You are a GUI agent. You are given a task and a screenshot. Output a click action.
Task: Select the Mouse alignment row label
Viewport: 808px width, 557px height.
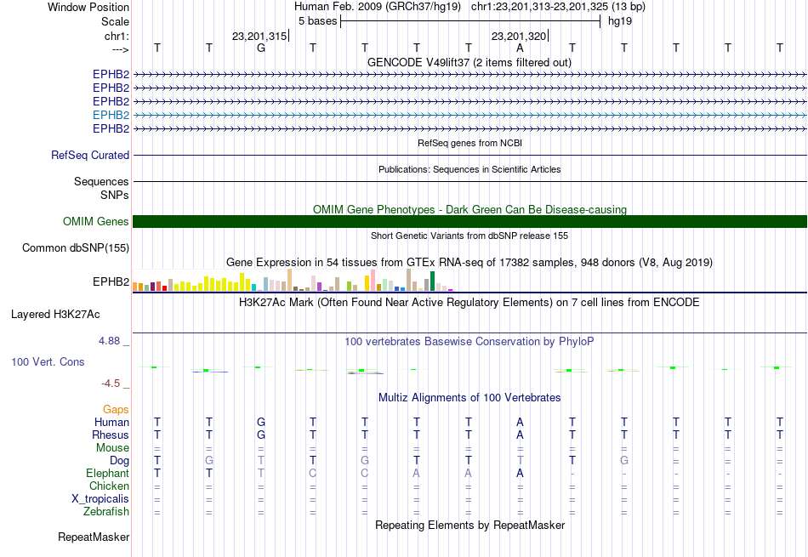(112, 448)
